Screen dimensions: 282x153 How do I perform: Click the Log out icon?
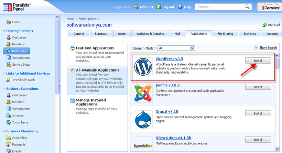pos(159,7)
